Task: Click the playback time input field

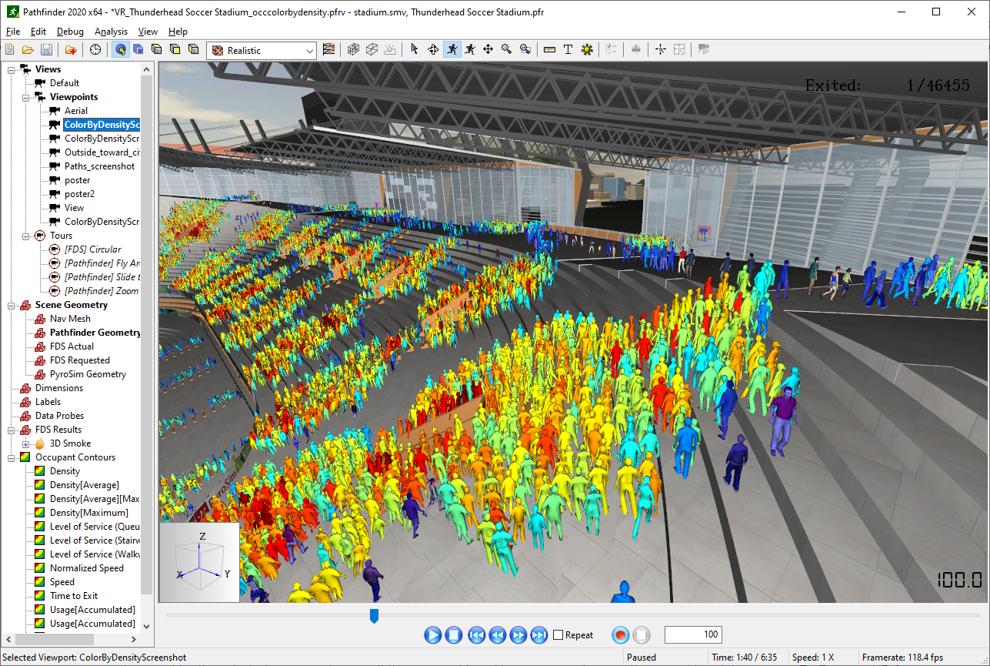Action: click(x=692, y=635)
